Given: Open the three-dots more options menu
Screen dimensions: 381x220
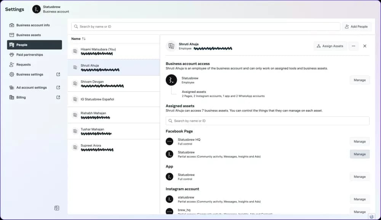Looking at the screenshot, I should point(353,46).
